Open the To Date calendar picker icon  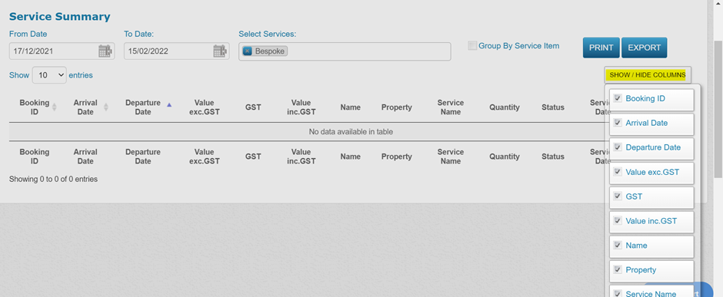click(220, 51)
